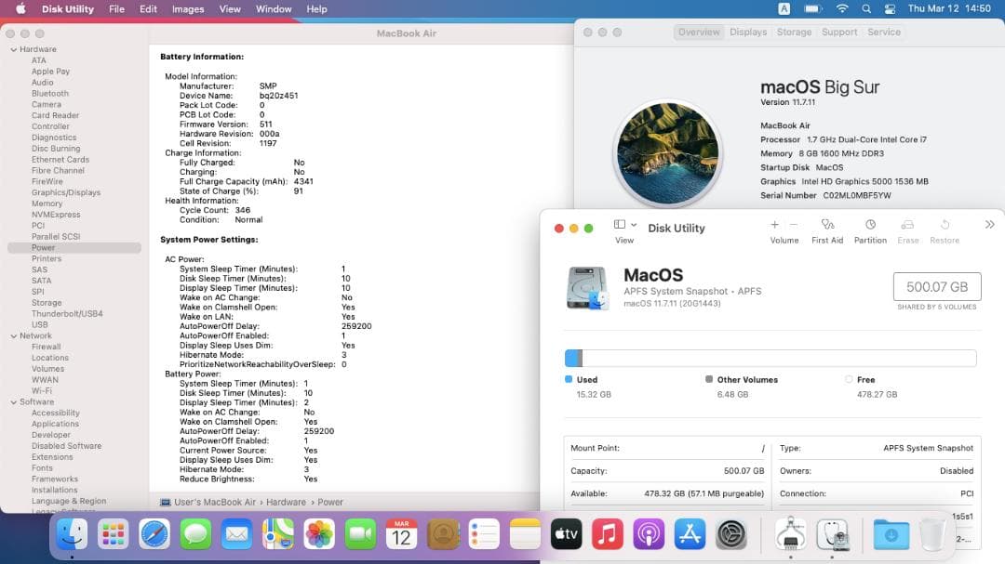Screen dimensions: 1005x564
Task: Open Reminders app in dock
Action: (x=484, y=534)
